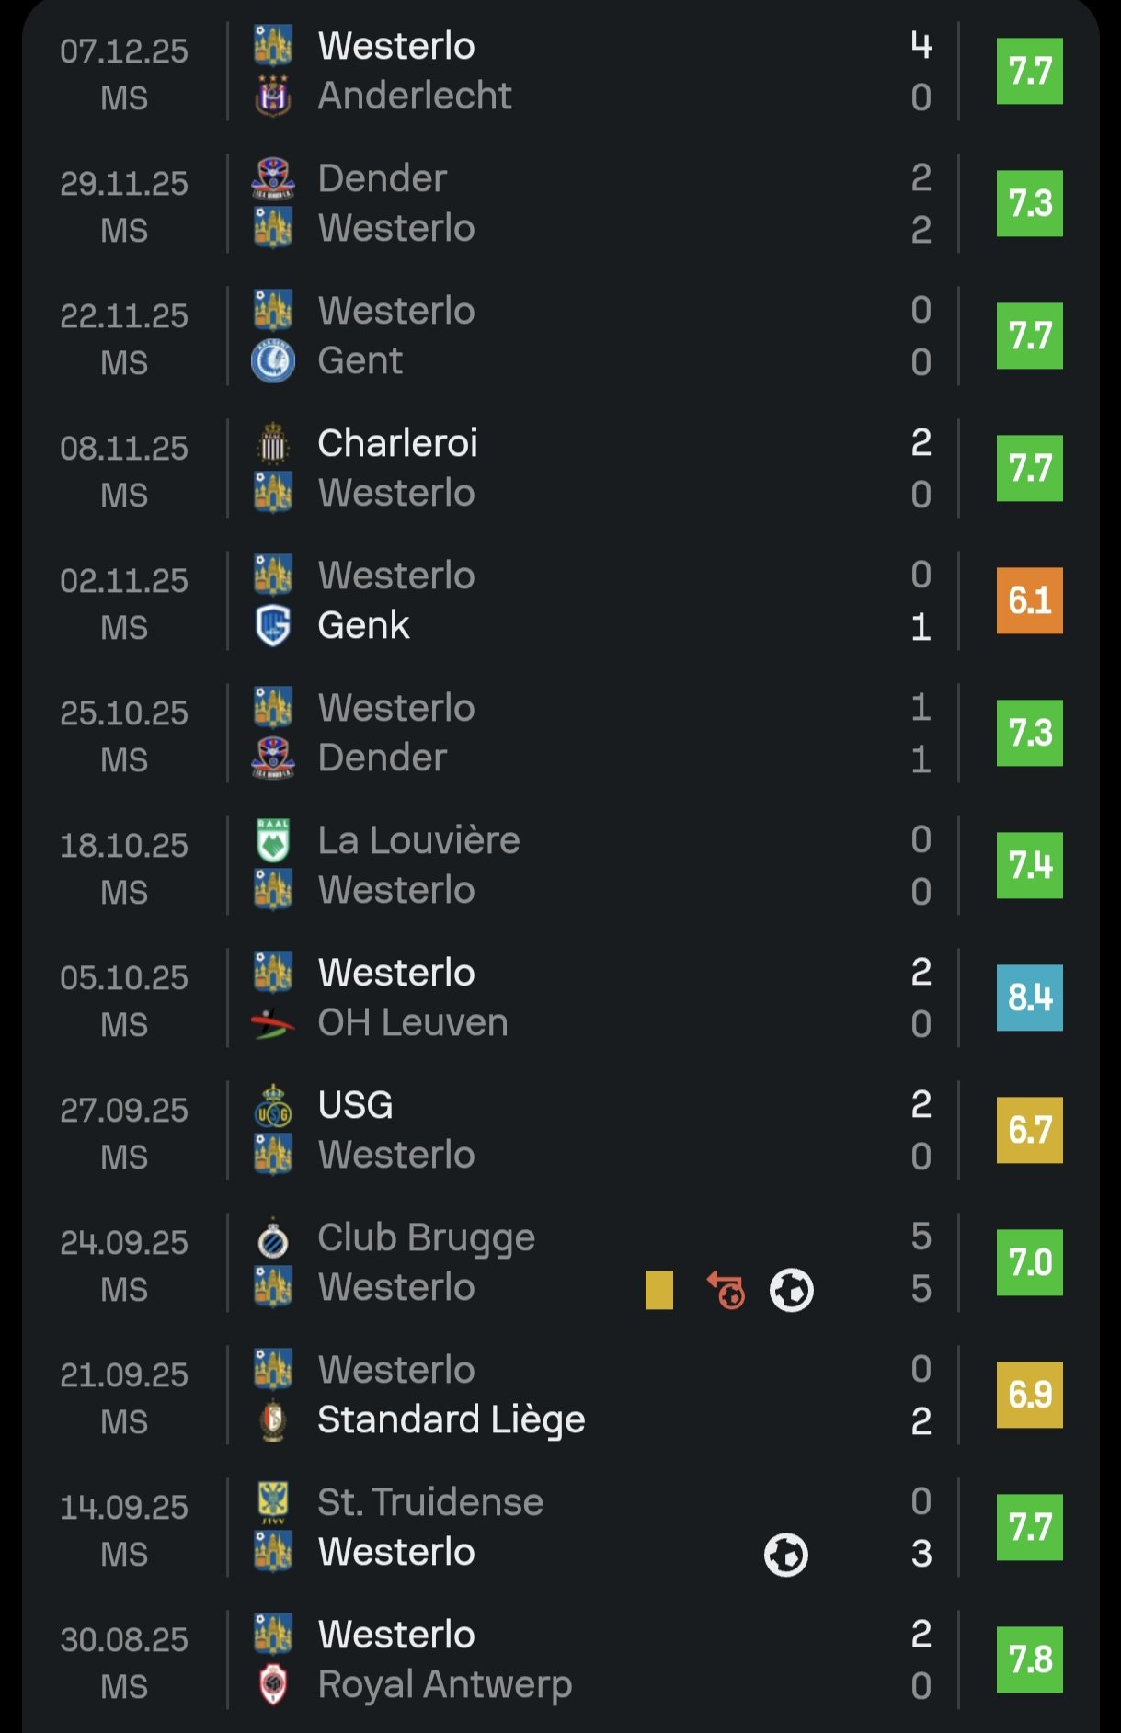Click the Standard Liège crest

click(272, 1420)
